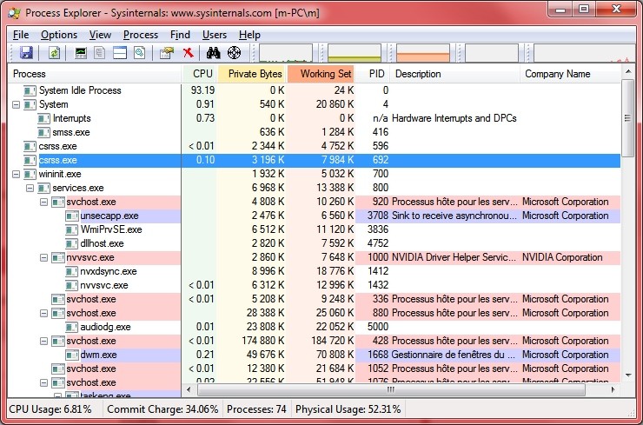The width and height of the screenshot is (643, 425).
Task: Collapse the services.exe tree node
Action: (30, 189)
